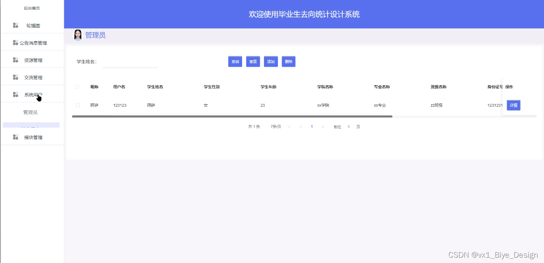Open 后台首页 in the sidebar

point(32,8)
